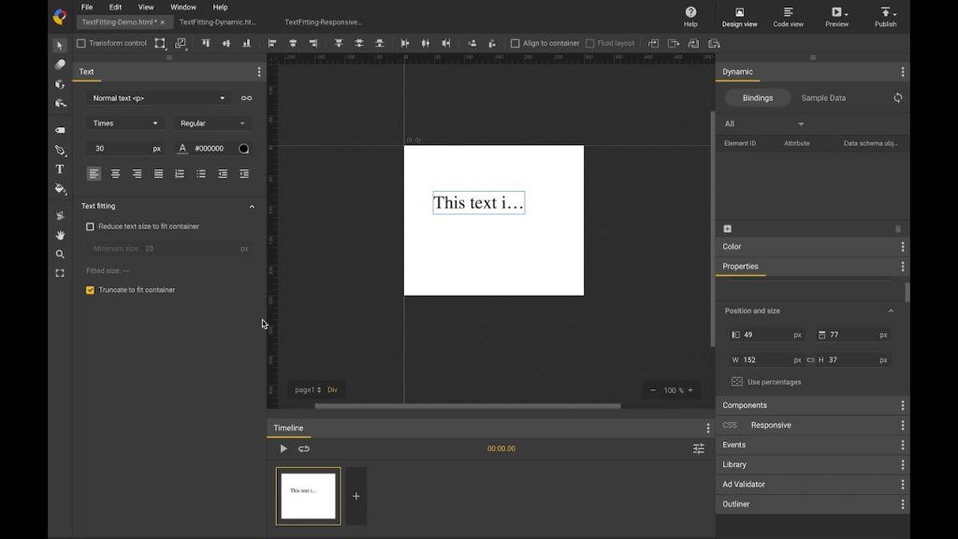Enable Fluid layout checkbox

pyautogui.click(x=589, y=43)
